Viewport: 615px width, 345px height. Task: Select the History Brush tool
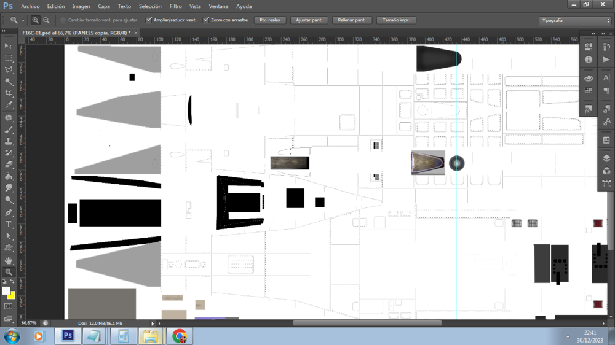click(x=9, y=153)
